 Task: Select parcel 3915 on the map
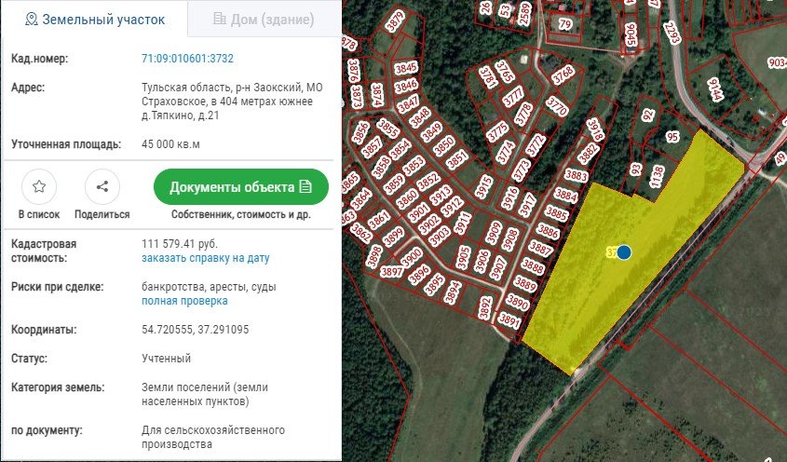pyautogui.click(x=484, y=187)
